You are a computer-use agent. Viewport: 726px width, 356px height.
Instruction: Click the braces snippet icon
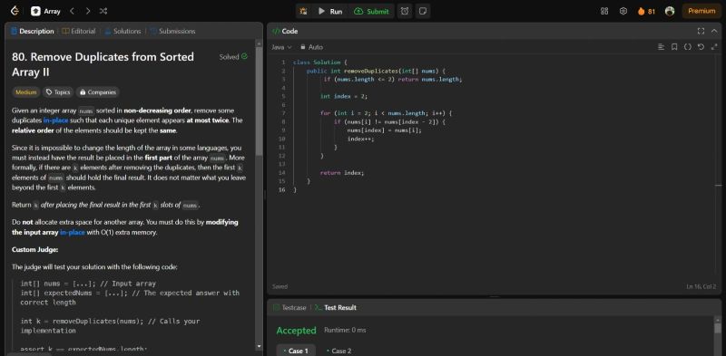(688, 47)
